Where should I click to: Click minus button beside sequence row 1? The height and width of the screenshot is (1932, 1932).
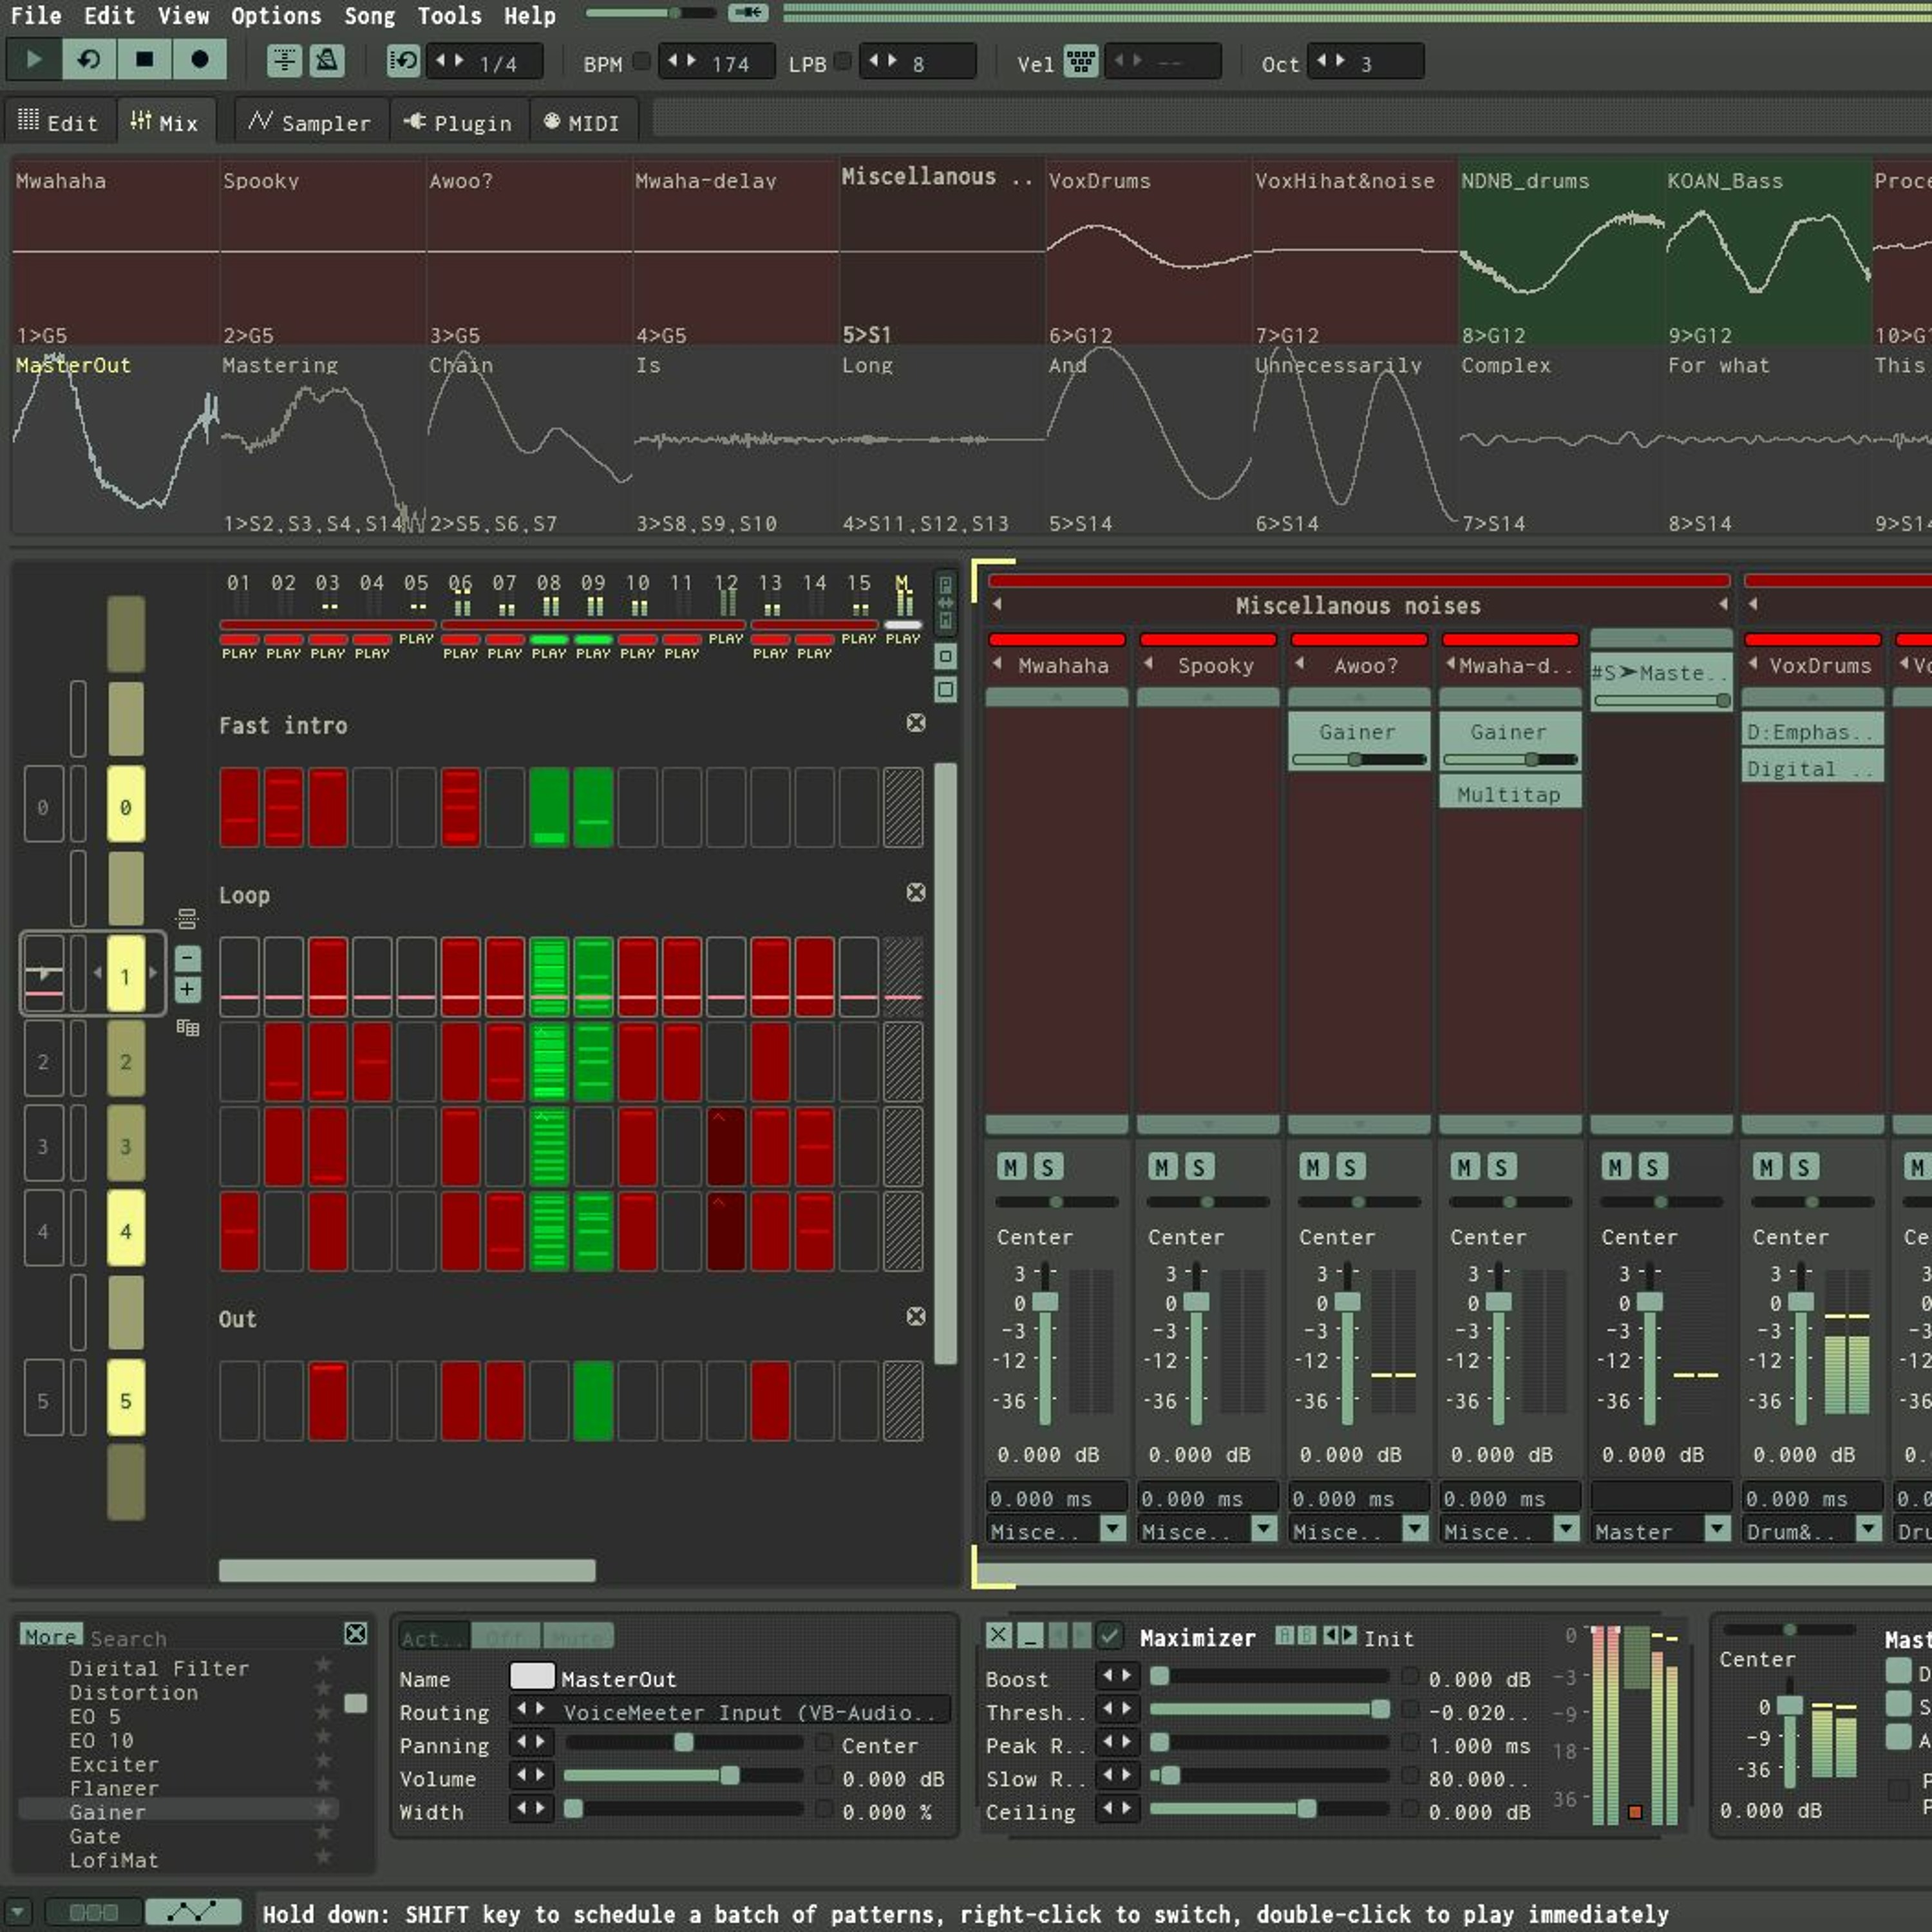187,958
